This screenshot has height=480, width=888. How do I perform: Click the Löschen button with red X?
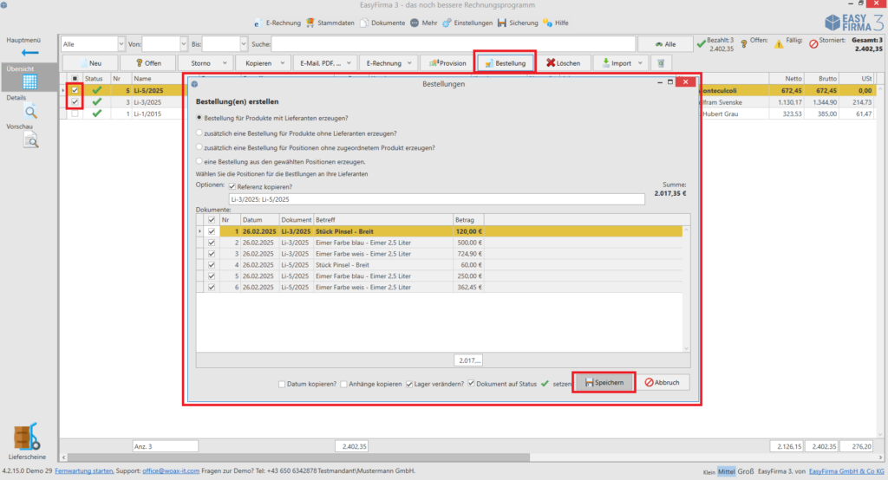[x=563, y=63]
